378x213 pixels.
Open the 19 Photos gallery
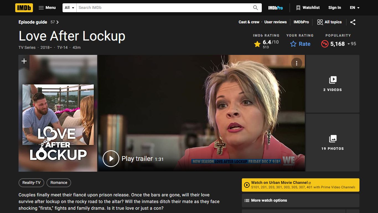coord(333,143)
